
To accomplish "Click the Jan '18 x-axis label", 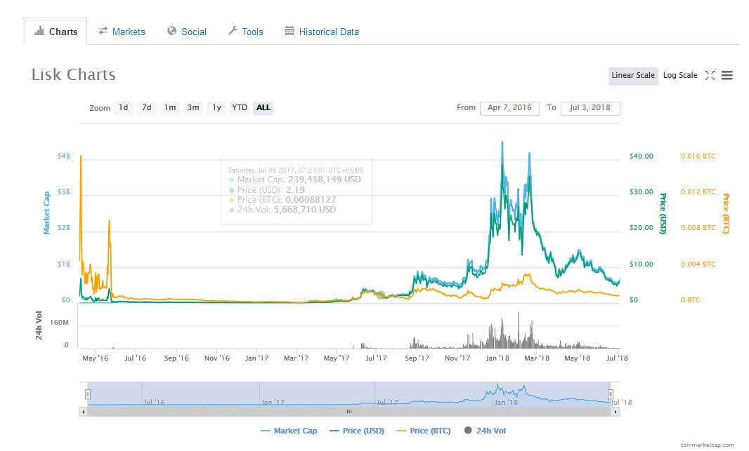I will point(497,358).
